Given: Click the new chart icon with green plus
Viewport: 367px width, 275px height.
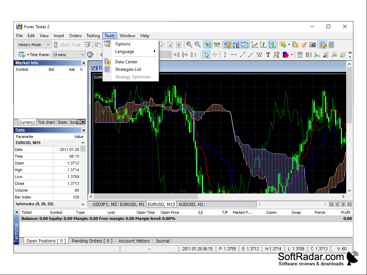Looking at the screenshot, I should 22,55.
